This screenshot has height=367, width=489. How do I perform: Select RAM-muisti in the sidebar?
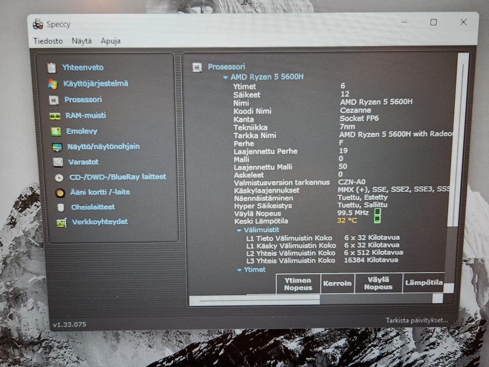86,116
